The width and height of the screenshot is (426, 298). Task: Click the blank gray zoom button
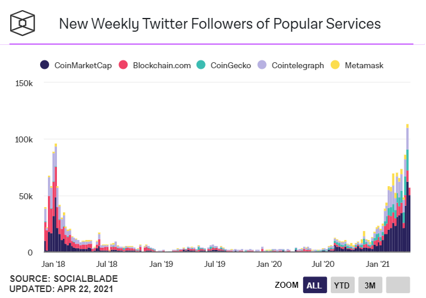398,285
